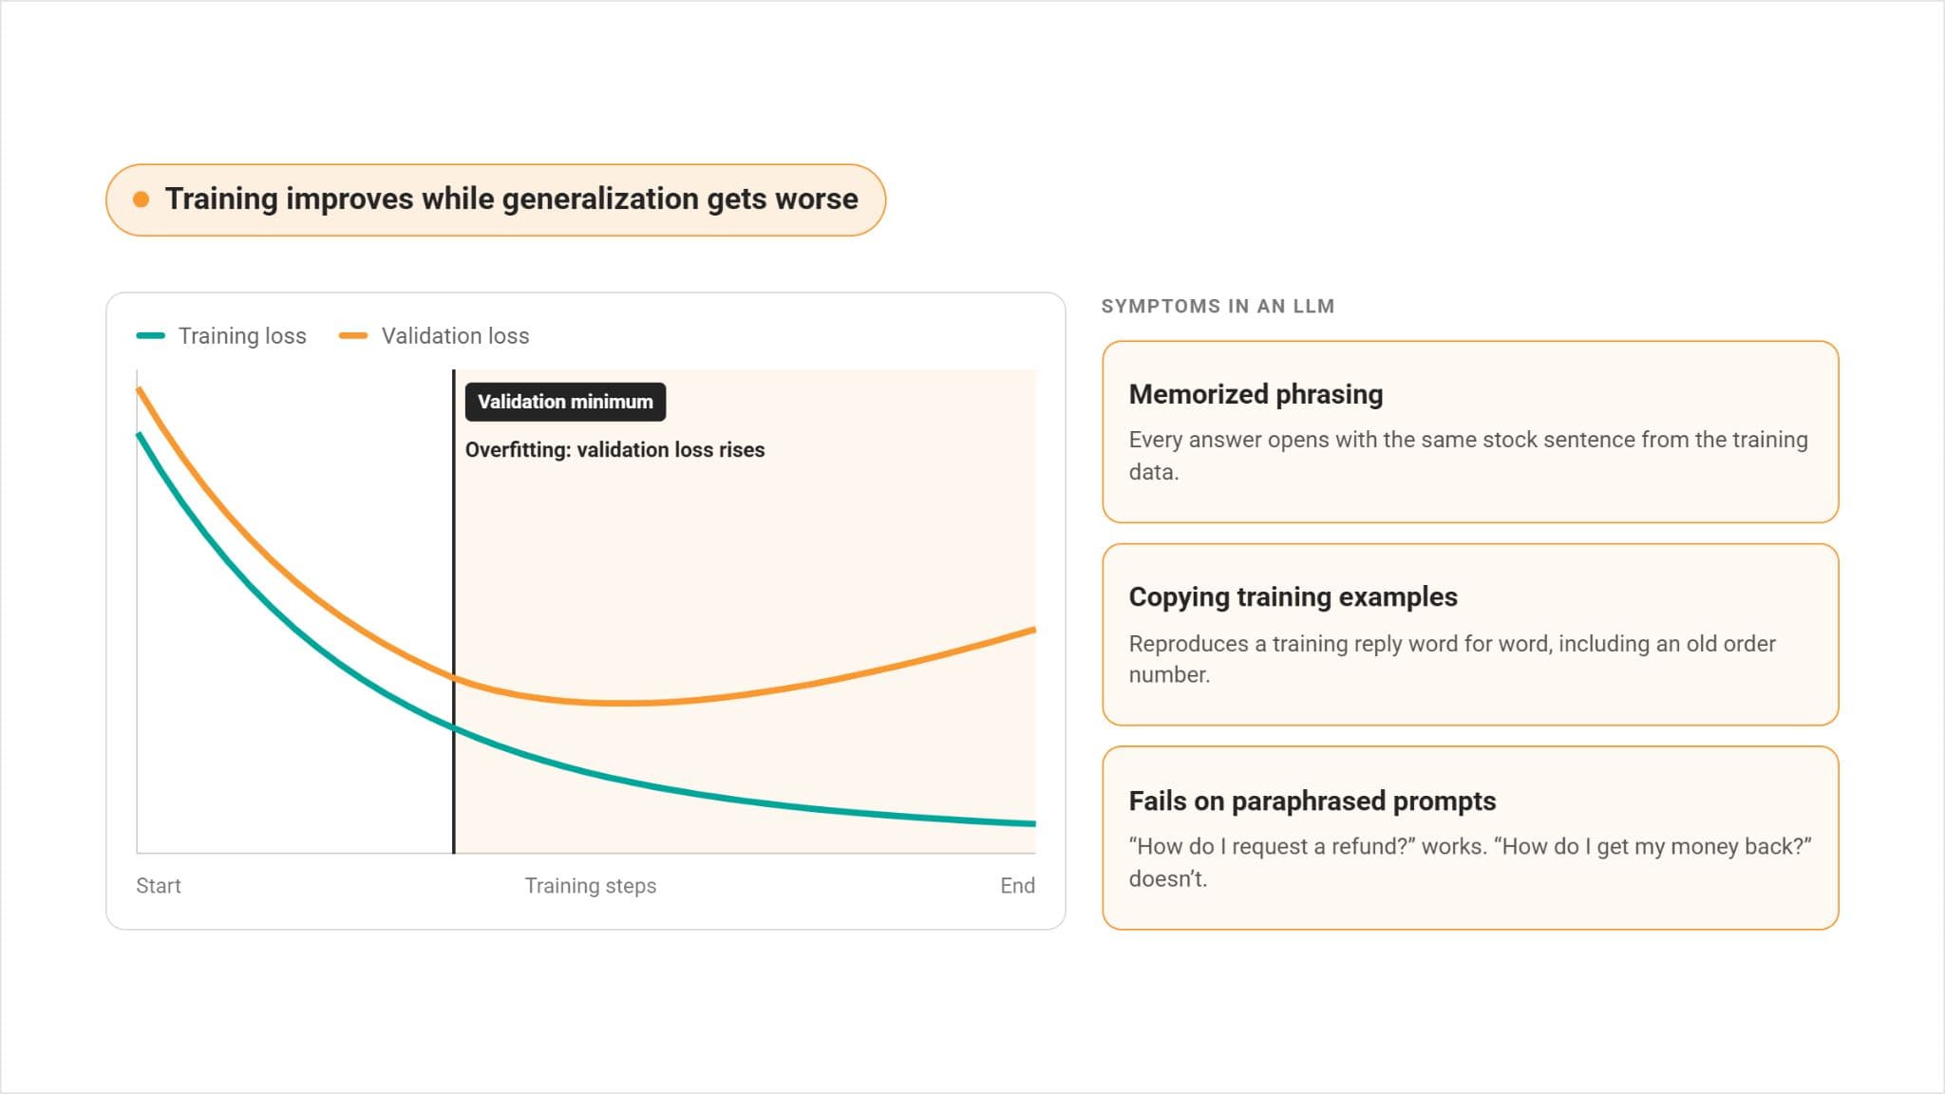Viewport: 1945px width, 1094px height.
Task: Click the Training steps axis label
Action: [591, 886]
